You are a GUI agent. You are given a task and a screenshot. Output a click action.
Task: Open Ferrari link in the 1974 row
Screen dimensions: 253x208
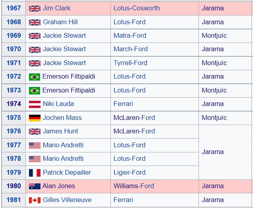tap(123, 104)
